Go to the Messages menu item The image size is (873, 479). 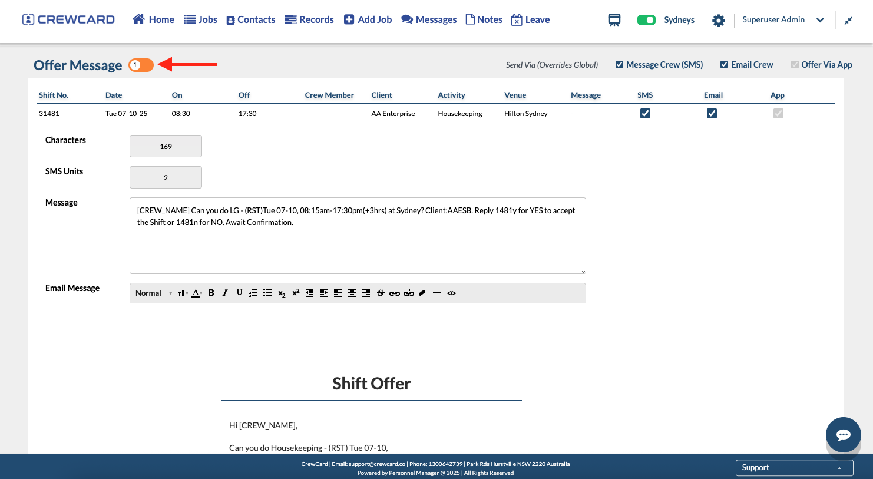[x=429, y=19]
